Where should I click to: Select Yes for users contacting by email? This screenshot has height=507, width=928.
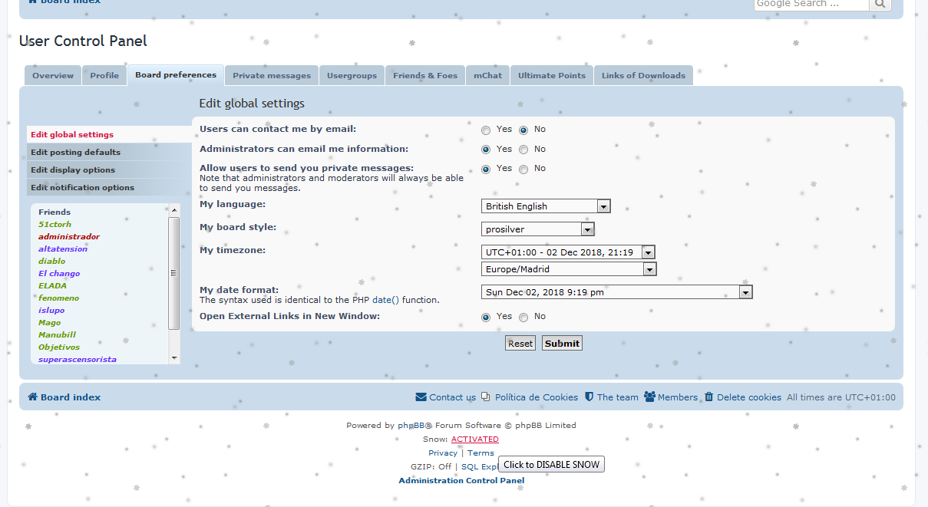click(486, 130)
